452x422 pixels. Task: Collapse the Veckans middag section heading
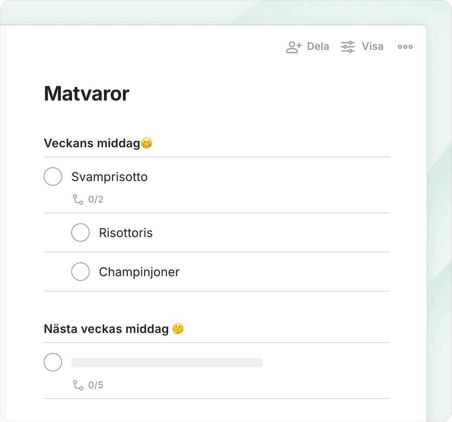pyautogui.click(x=92, y=143)
